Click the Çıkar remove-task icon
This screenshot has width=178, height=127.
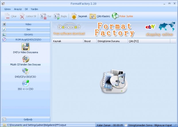tap(7, 16)
